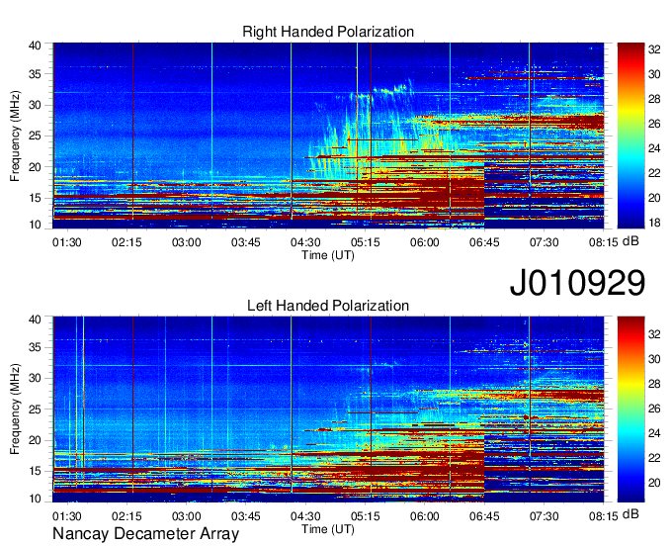Click the "06:45" time tick of the lower plot
The width and height of the screenshot is (672, 546).
[x=484, y=516]
